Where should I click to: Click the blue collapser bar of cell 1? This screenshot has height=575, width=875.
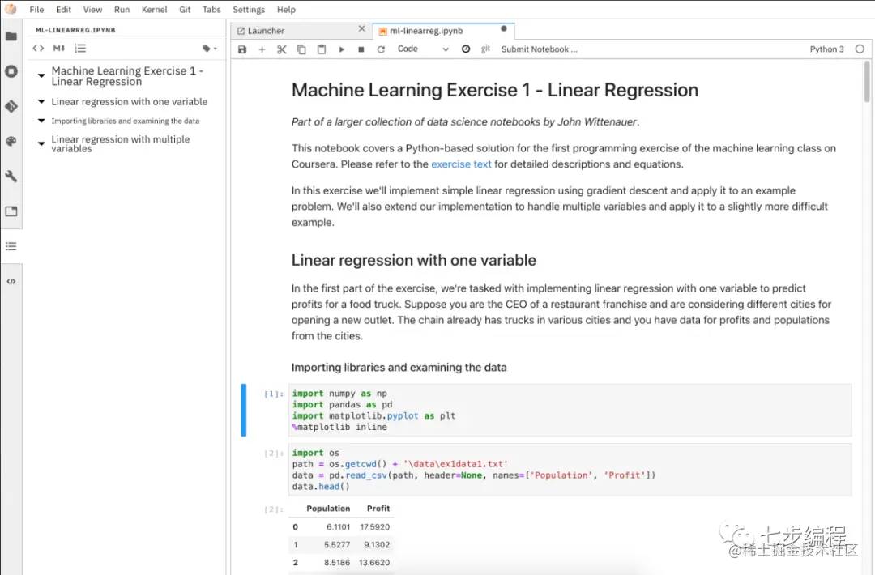243,410
